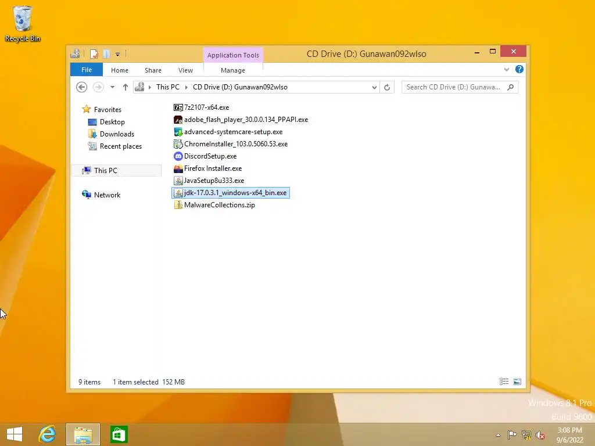Refresh the folder view

[387, 87]
